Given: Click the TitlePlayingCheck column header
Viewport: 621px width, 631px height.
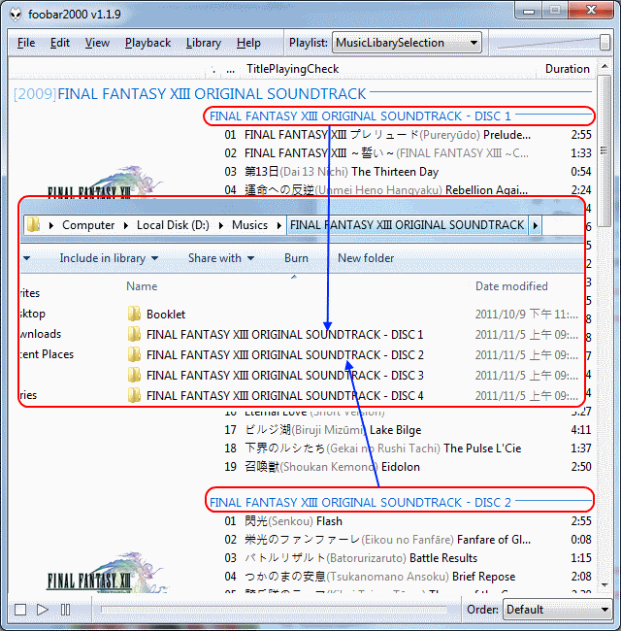Looking at the screenshot, I should point(292,69).
